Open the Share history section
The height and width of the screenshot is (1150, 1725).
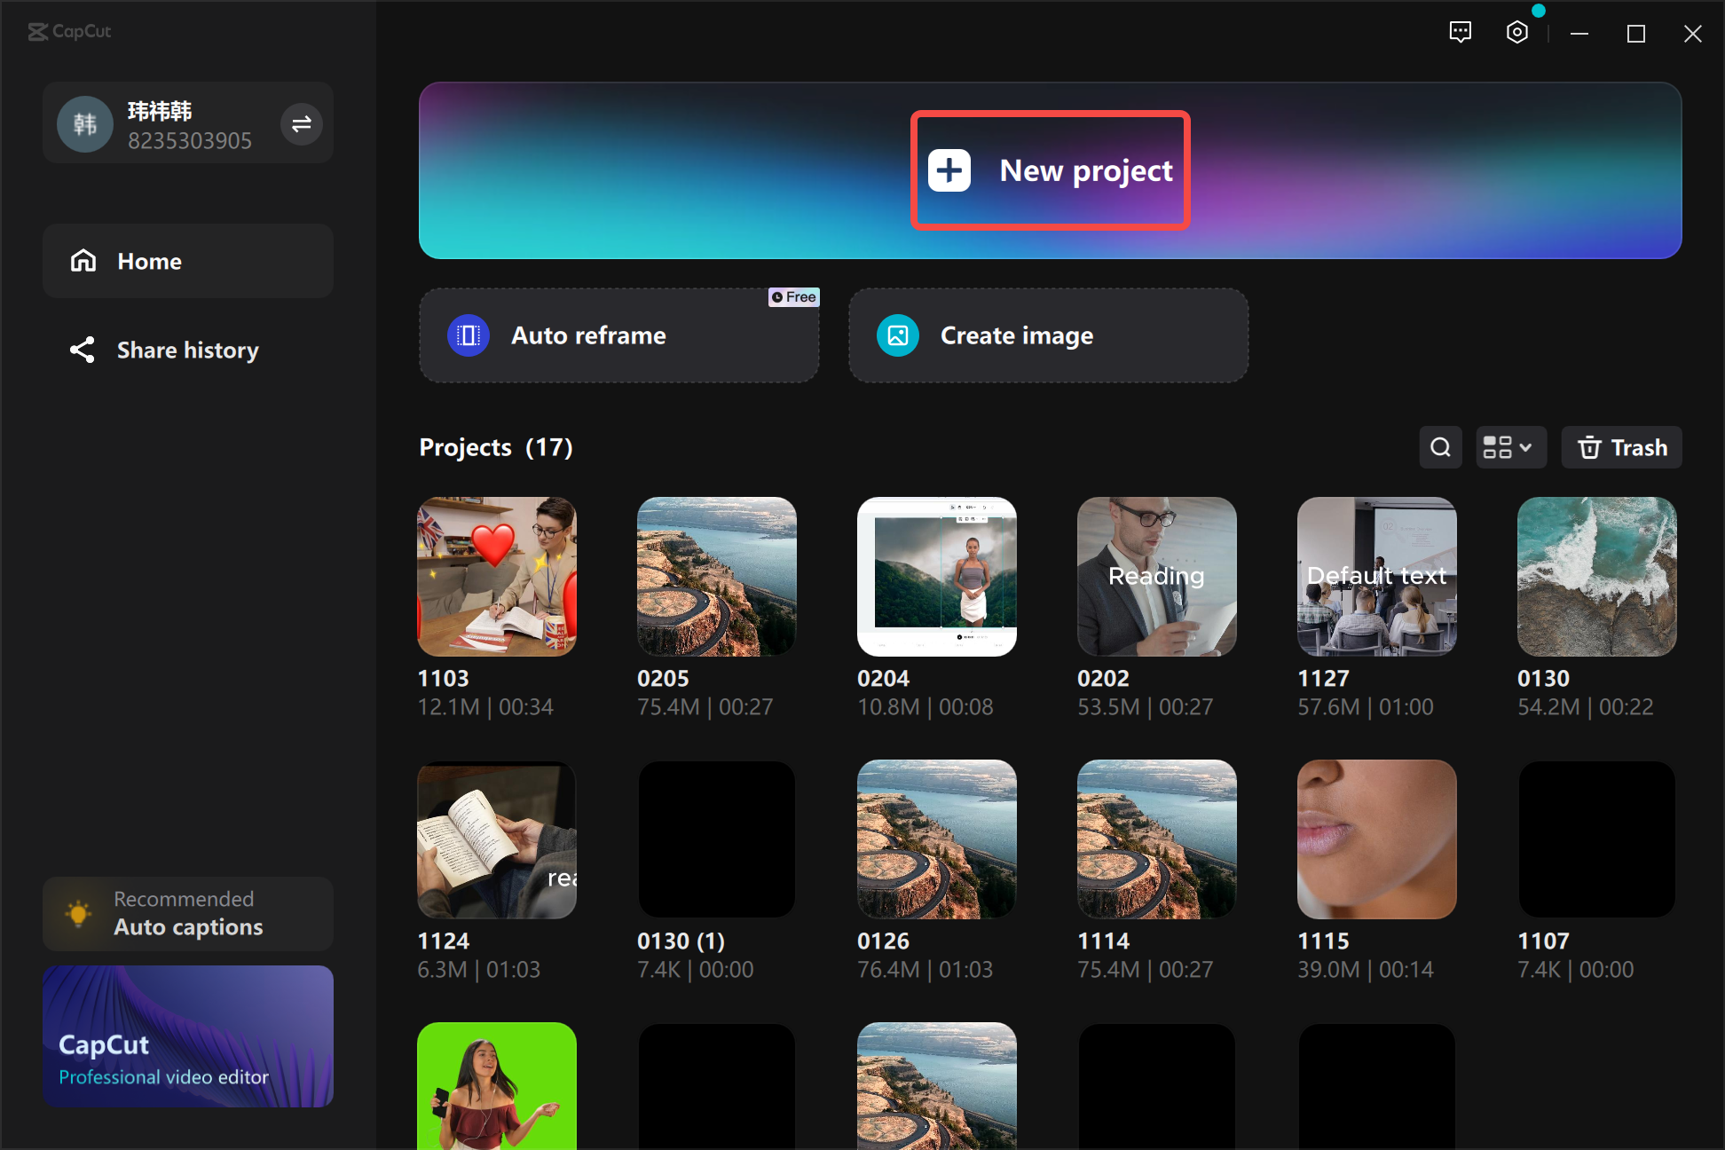187,350
